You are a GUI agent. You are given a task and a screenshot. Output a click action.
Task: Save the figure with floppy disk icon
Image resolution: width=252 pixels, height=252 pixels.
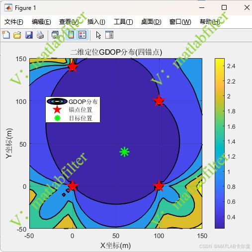pyautogui.click(x=29, y=35)
